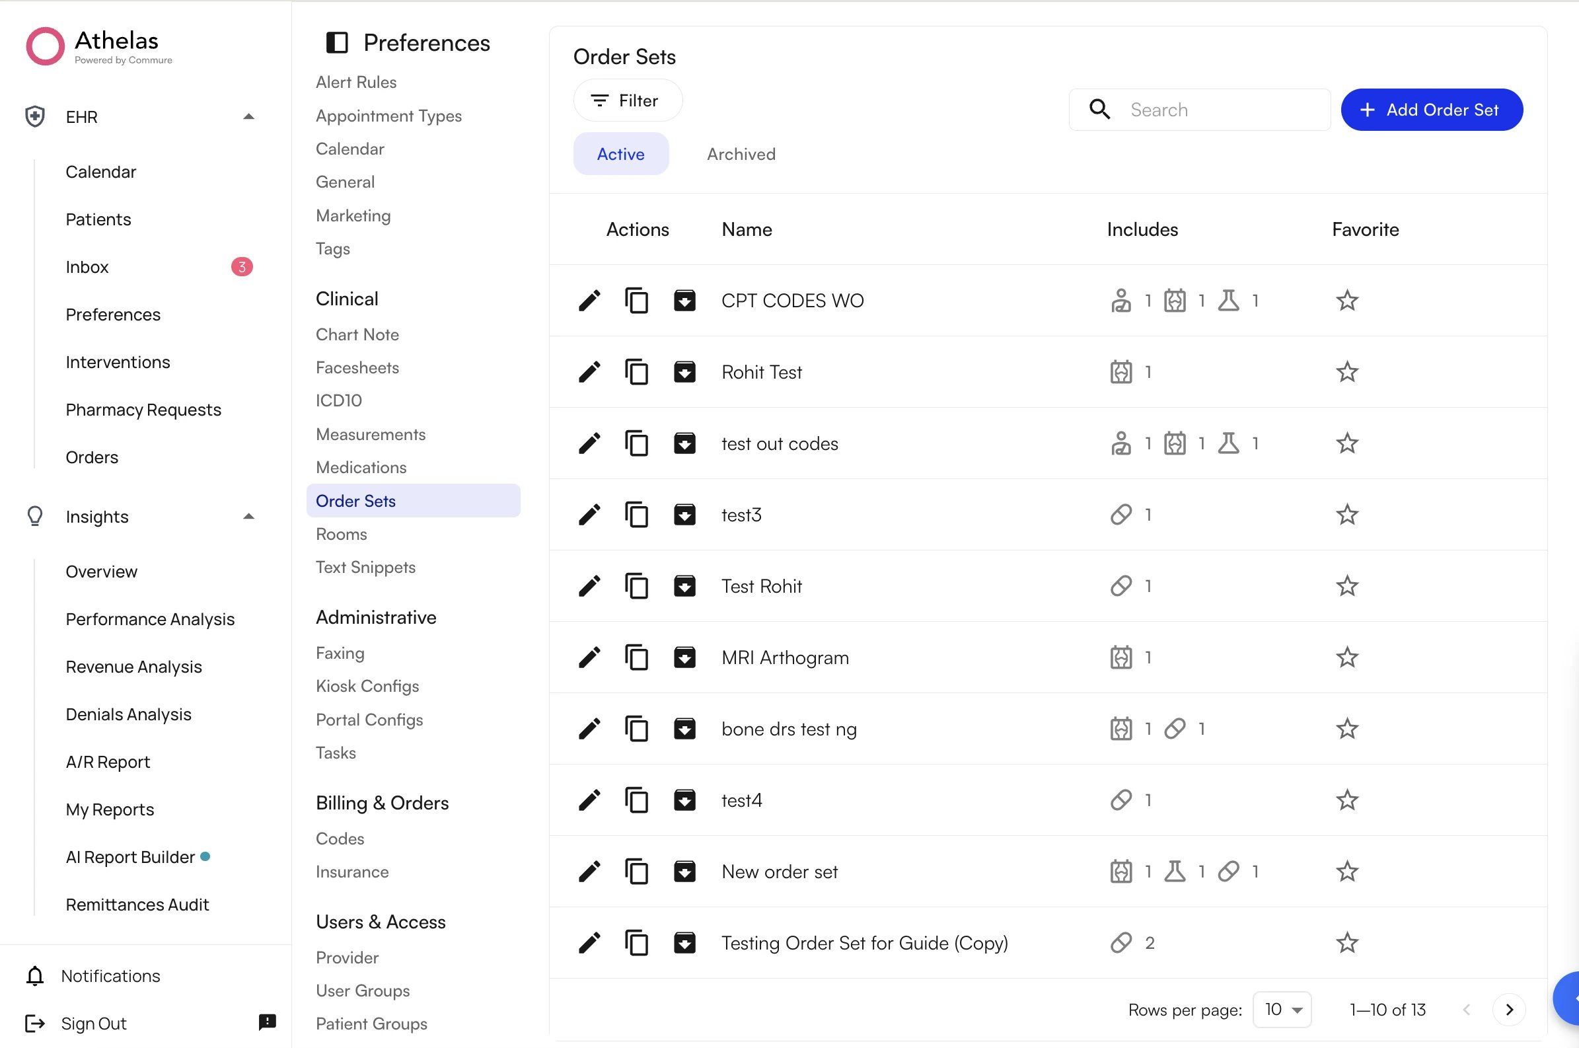Screen dimensions: 1579x1048
Task: Mark test4 as favorite
Action: [1346, 800]
